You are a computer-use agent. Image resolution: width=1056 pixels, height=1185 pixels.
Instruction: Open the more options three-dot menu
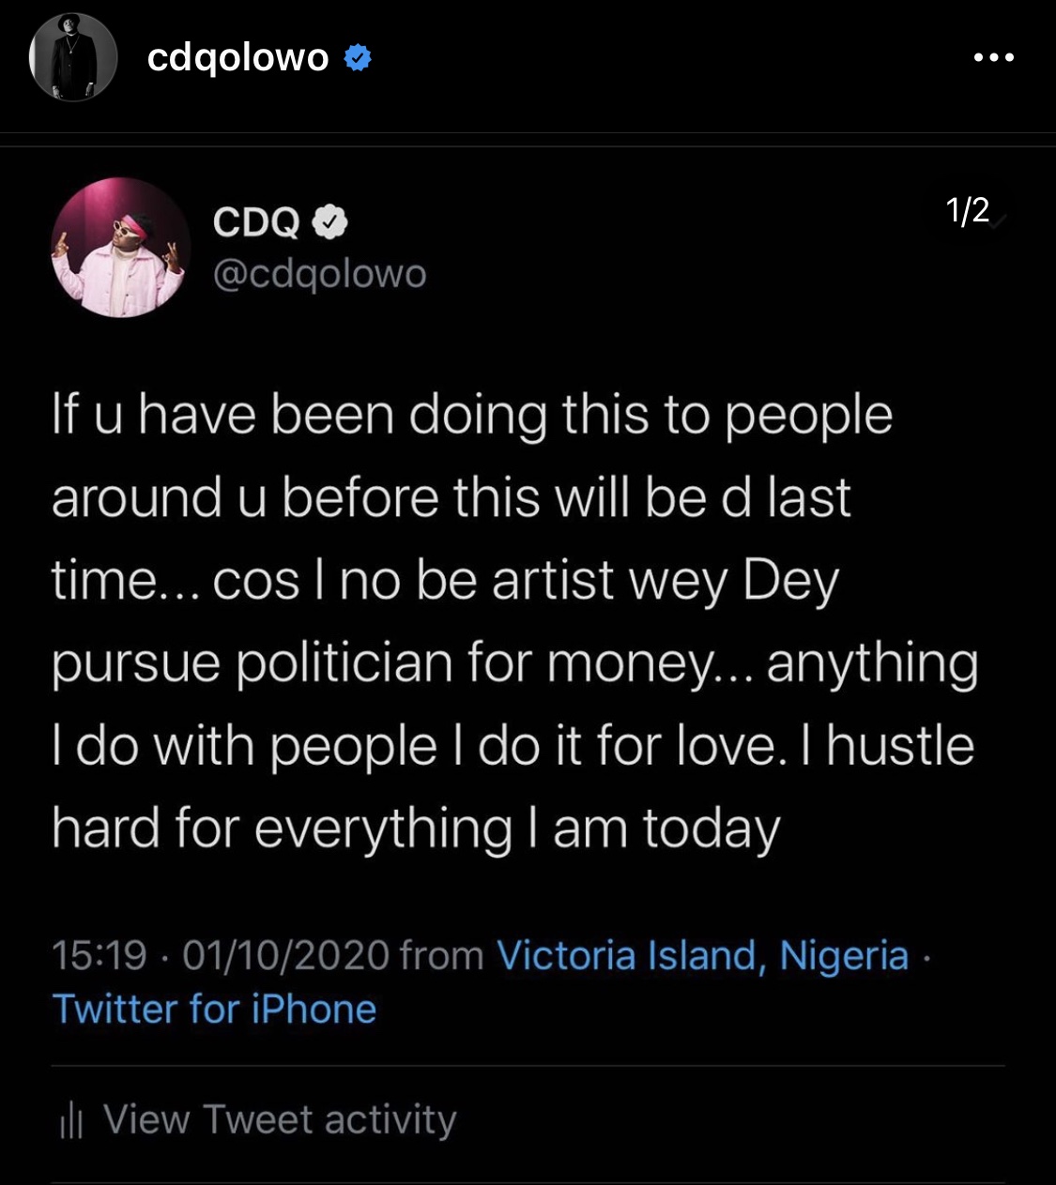[994, 58]
